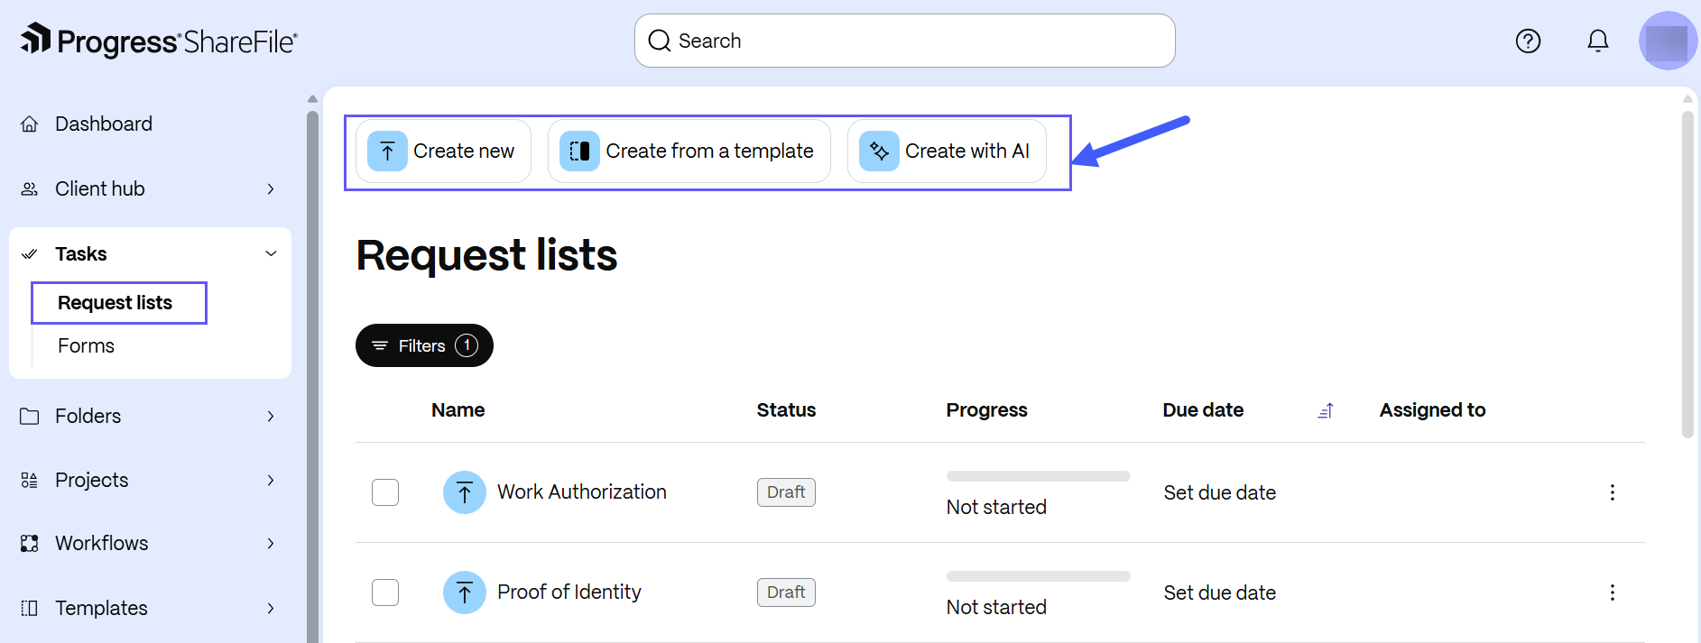Click into the Search field
The height and width of the screenshot is (643, 1701).
point(905,41)
